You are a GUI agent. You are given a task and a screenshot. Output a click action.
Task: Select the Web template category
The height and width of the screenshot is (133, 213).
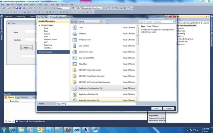pos(46,37)
